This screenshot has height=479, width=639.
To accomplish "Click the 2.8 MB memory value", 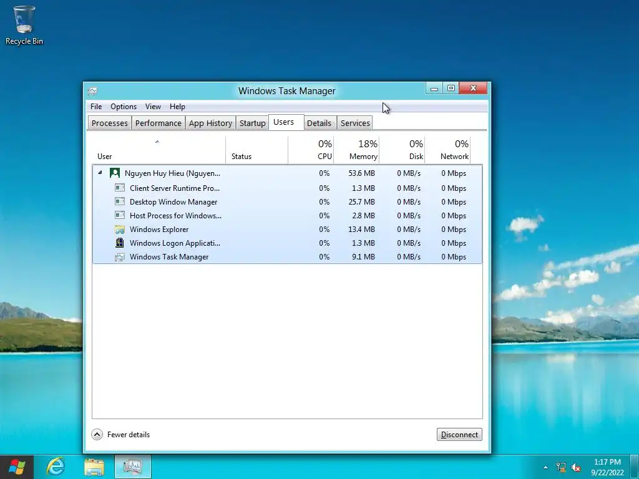I will [363, 215].
